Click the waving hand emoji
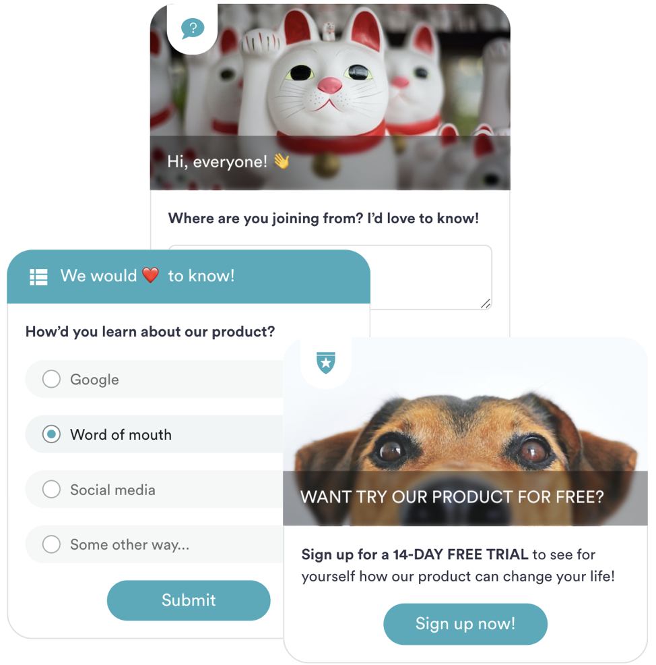656x665 pixels. click(282, 161)
